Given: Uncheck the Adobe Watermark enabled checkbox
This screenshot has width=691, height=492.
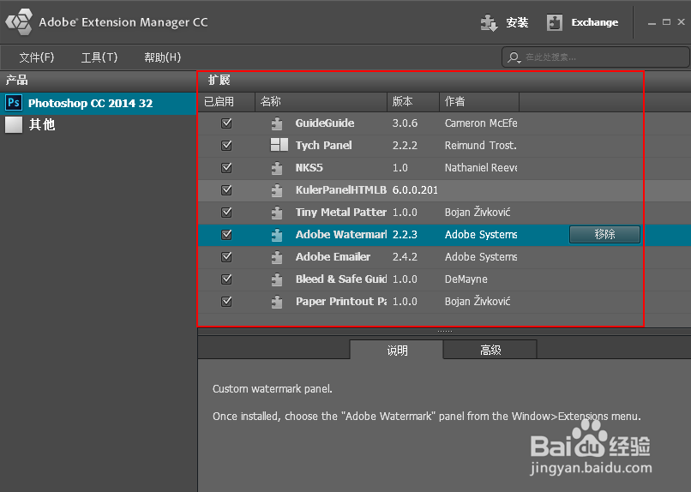Looking at the screenshot, I should (226, 235).
